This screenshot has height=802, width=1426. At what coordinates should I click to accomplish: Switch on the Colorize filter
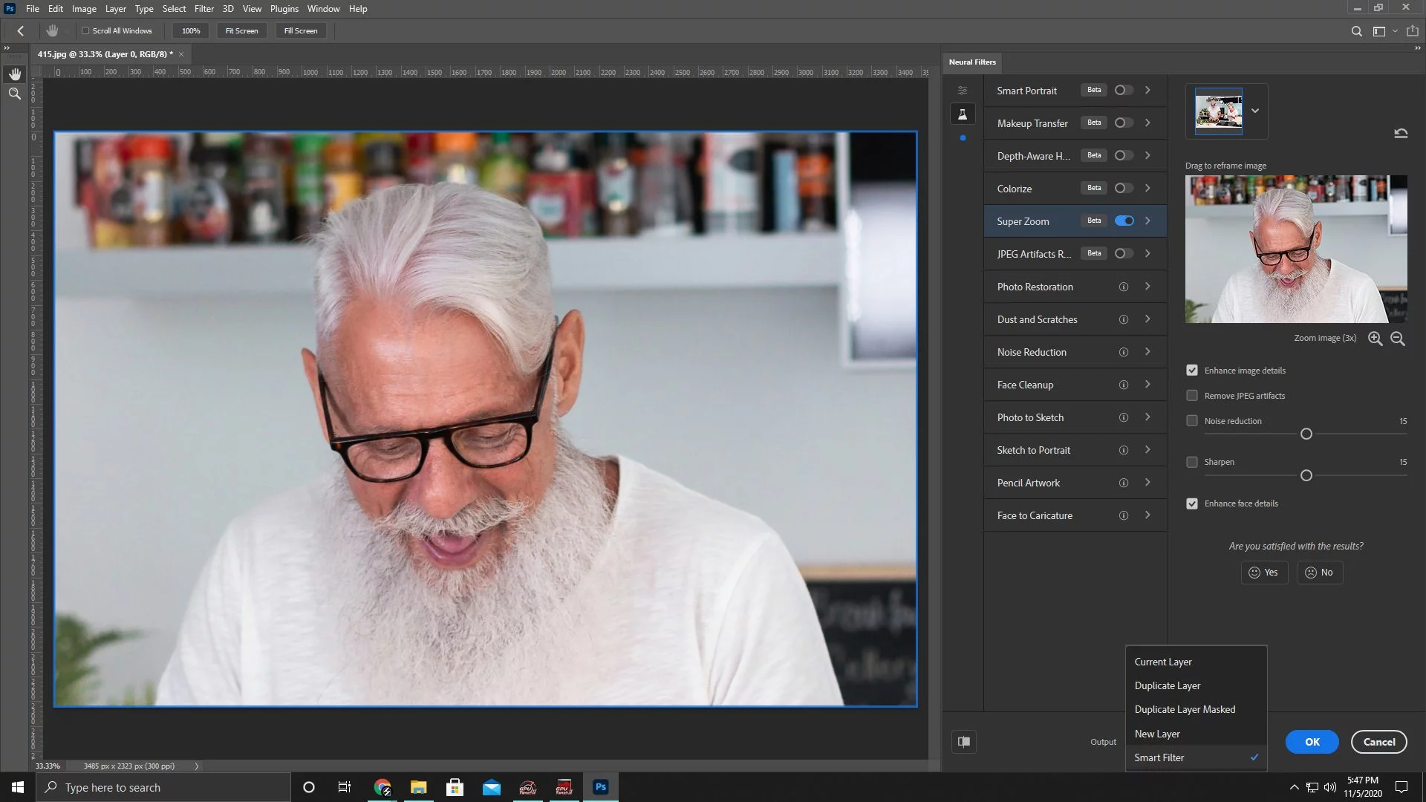(x=1124, y=188)
